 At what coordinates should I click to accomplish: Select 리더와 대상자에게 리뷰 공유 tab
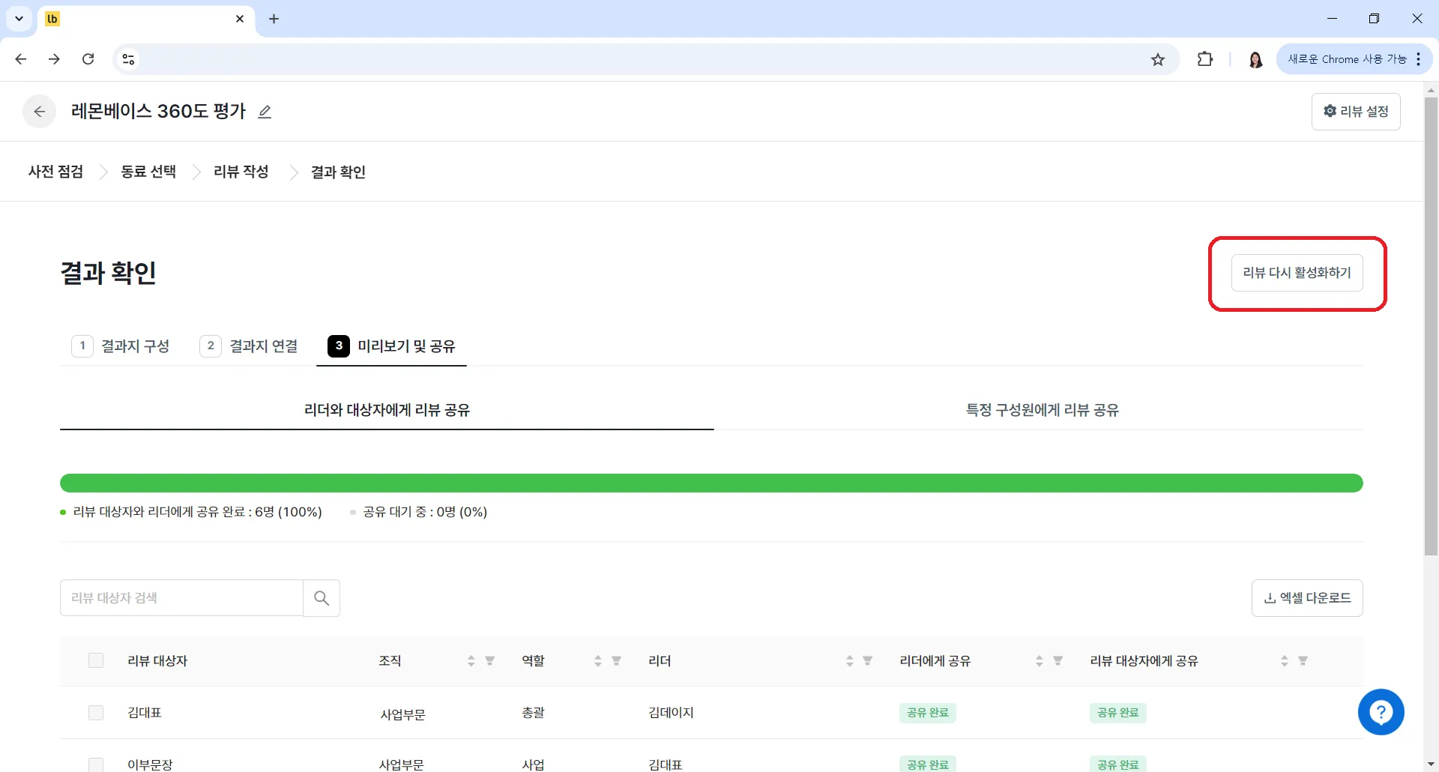[387, 410]
